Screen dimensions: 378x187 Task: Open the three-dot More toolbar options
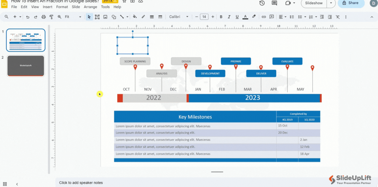click(346, 17)
